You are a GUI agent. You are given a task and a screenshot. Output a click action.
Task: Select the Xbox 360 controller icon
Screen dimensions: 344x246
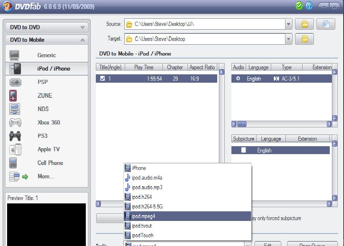click(x=15, y=122)
